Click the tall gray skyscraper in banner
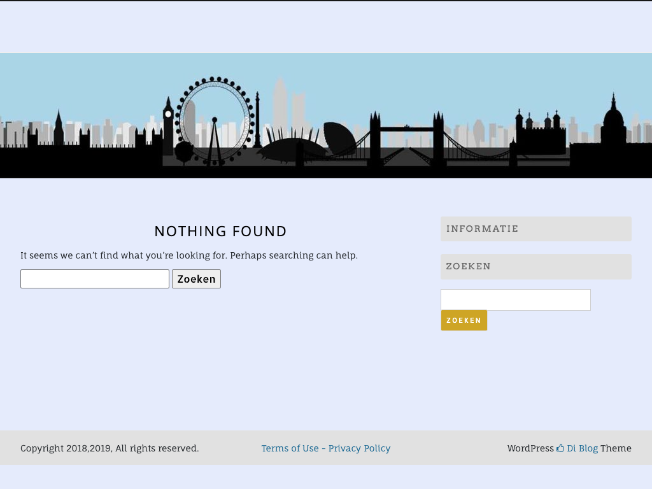 pyautogui.click(x=280, y=105)
